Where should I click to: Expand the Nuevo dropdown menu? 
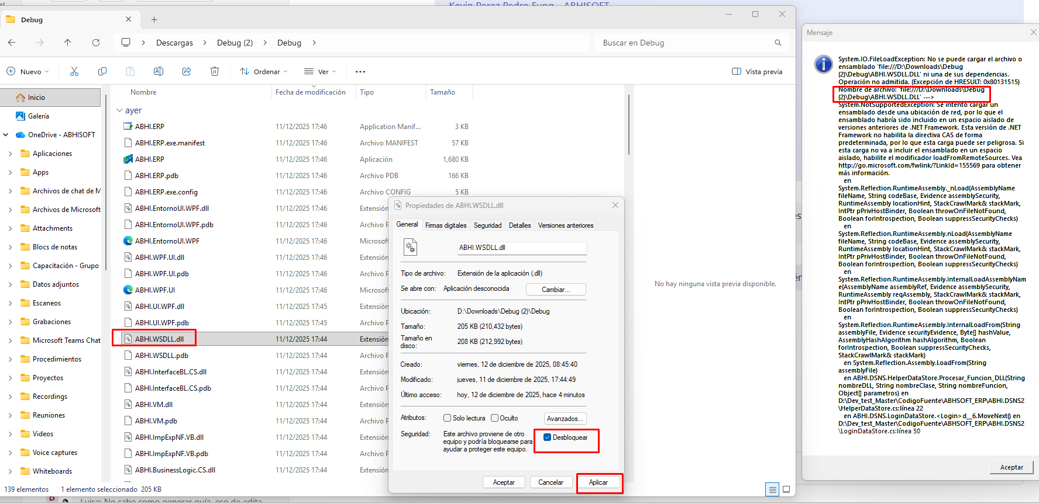point(28,72)
